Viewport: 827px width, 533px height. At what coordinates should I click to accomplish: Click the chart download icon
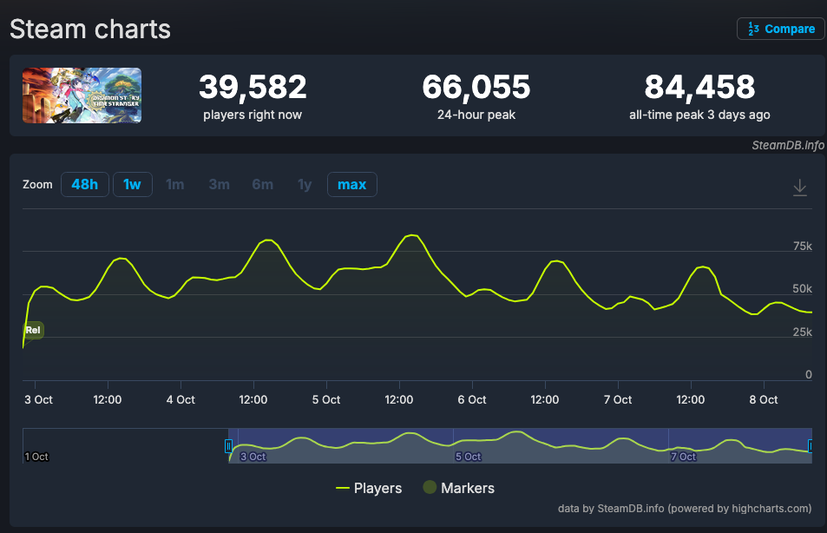(800, 188)
